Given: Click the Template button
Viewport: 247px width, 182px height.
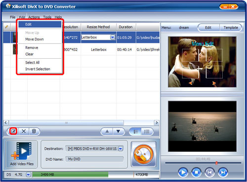Looking at the screenshot, I should [x=231, y=28].
